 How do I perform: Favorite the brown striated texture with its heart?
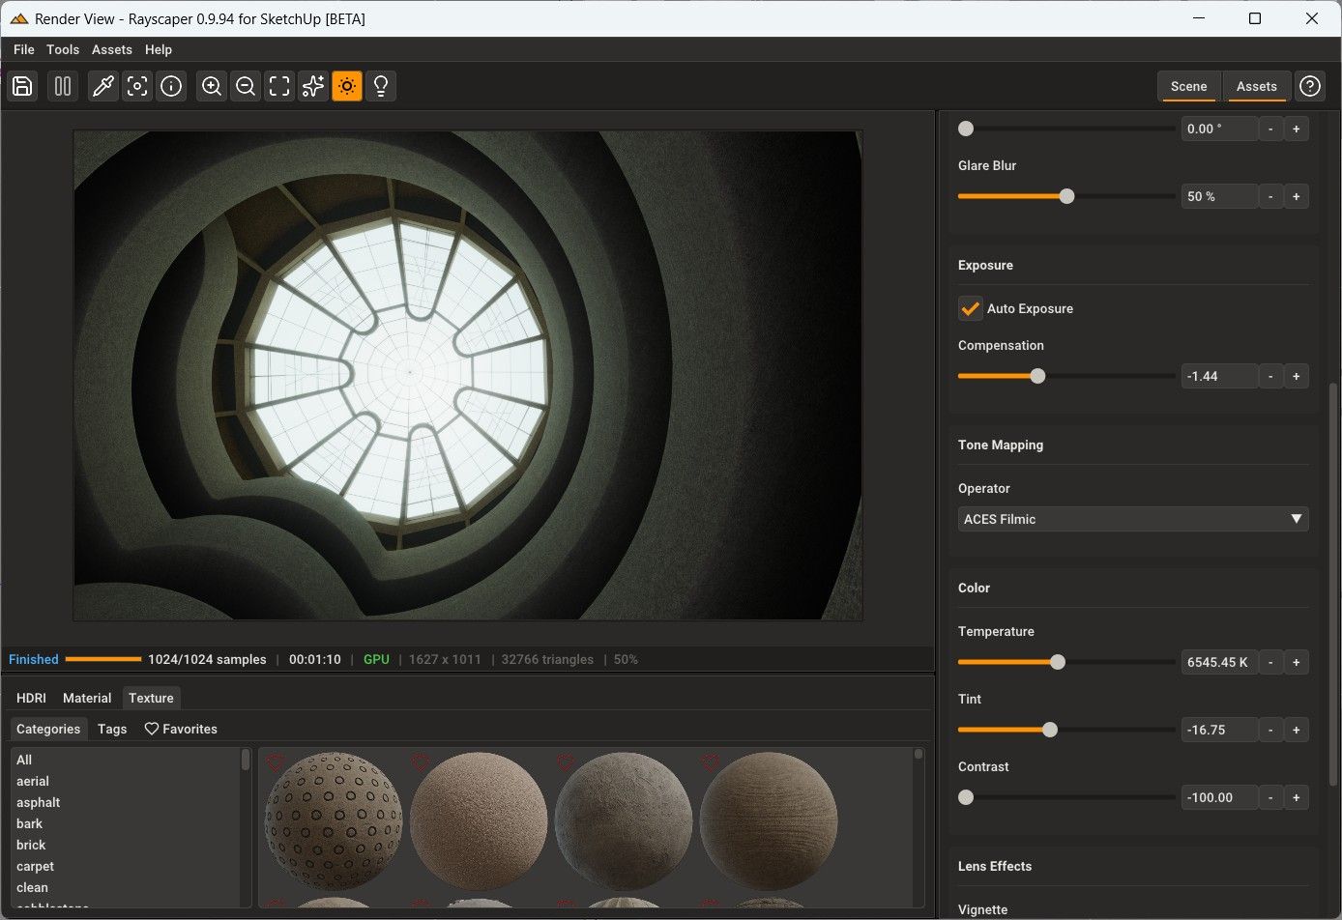pyautogui.click(x=710, y=762)
